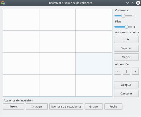Insert the Fecha field

[113, 106]
